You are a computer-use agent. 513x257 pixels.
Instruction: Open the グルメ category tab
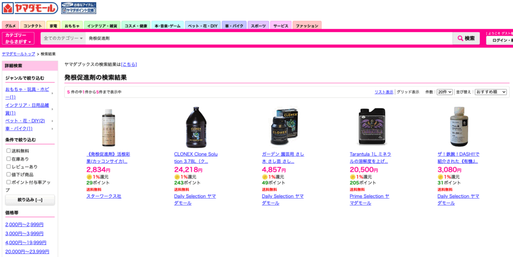click(11, 25)
